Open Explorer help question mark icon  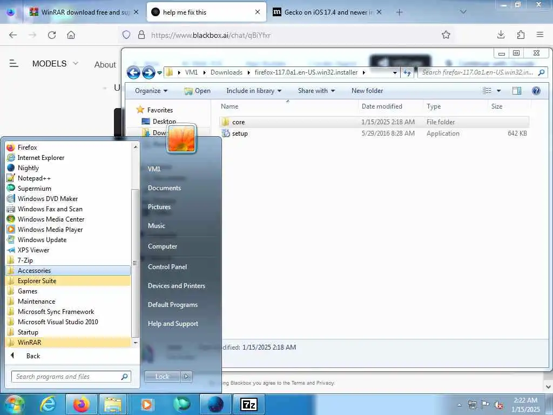pyautogui.click(x=536, y=91)
